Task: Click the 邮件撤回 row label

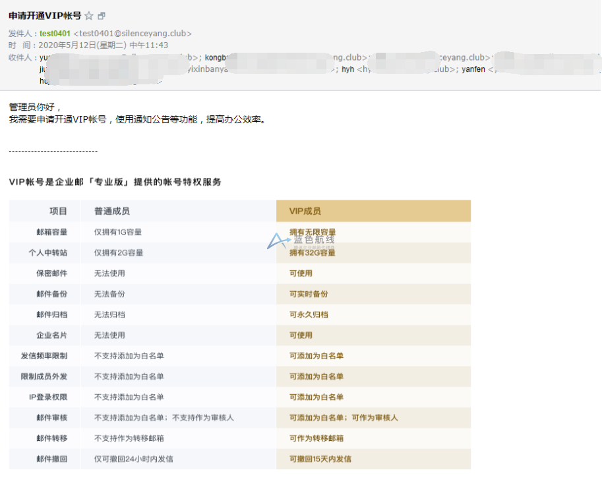Action: click(x=52, y=459)
